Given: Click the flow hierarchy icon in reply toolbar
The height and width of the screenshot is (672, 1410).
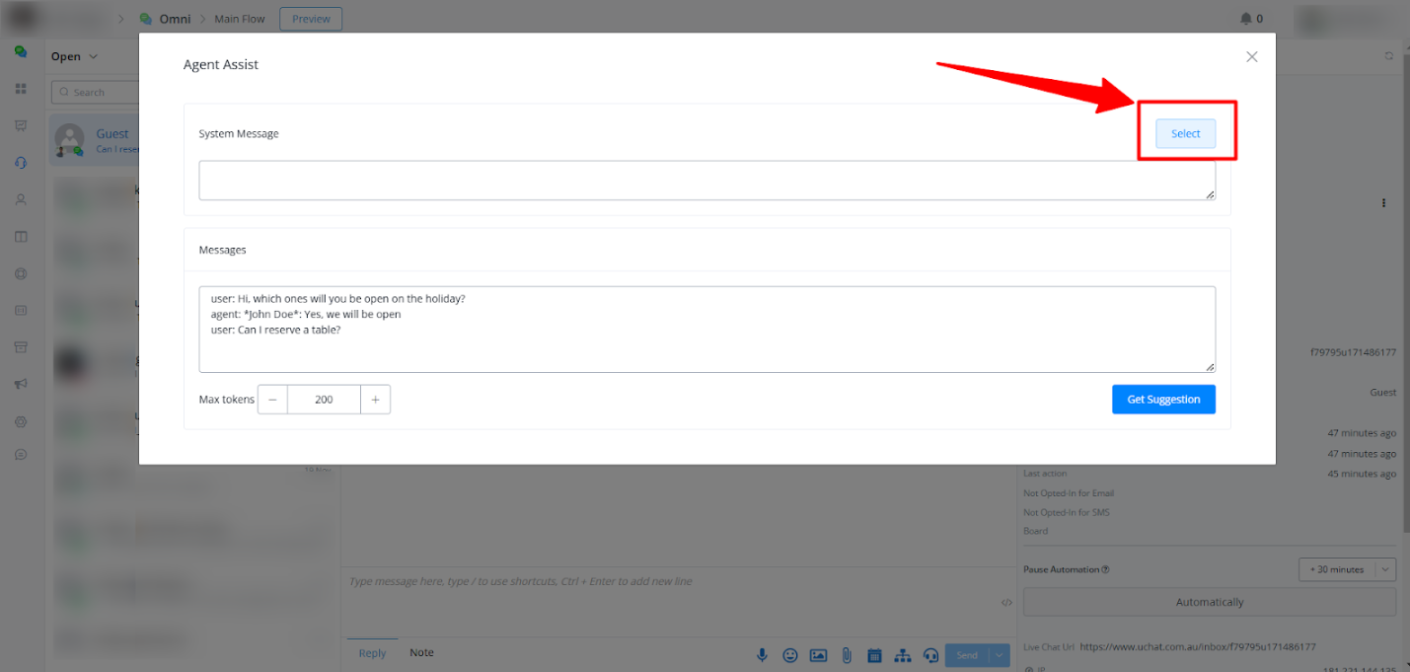Looking at the screenshot, I should (x=902, y=655).
